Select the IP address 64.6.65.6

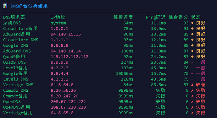point(62,113)
